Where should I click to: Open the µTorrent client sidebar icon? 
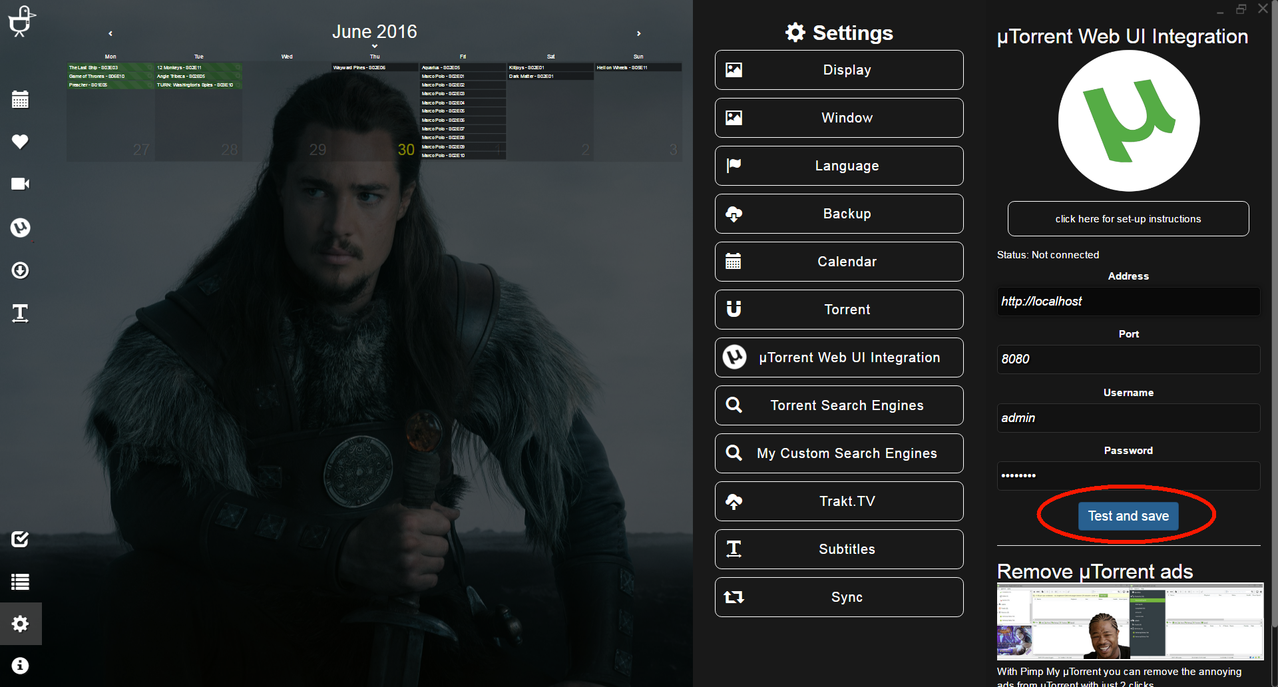20,228
